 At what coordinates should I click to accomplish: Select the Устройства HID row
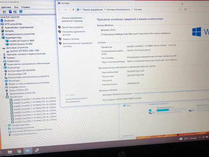[32, 130]
